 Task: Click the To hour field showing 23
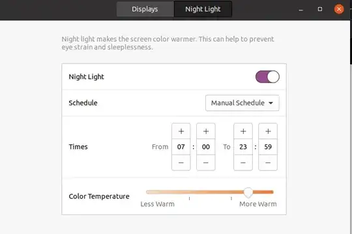click(243, 147)
